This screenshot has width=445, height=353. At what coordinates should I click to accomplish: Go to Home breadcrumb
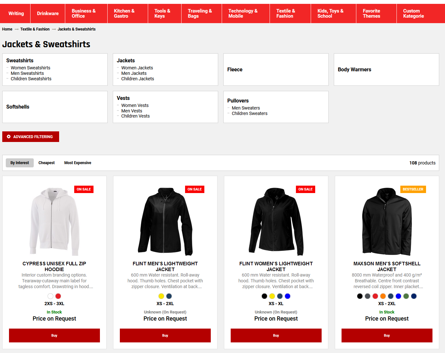coord(7,29)
